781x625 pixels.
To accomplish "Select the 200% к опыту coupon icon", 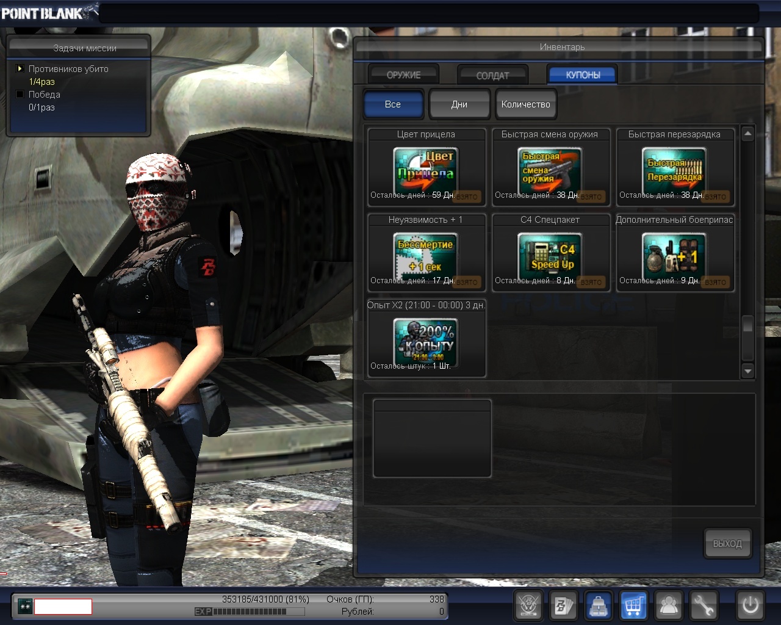I will [x=426, y=342].
